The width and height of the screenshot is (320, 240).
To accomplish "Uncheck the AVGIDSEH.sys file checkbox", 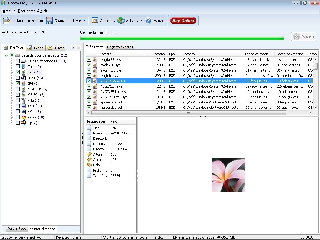I will point(89,86).
